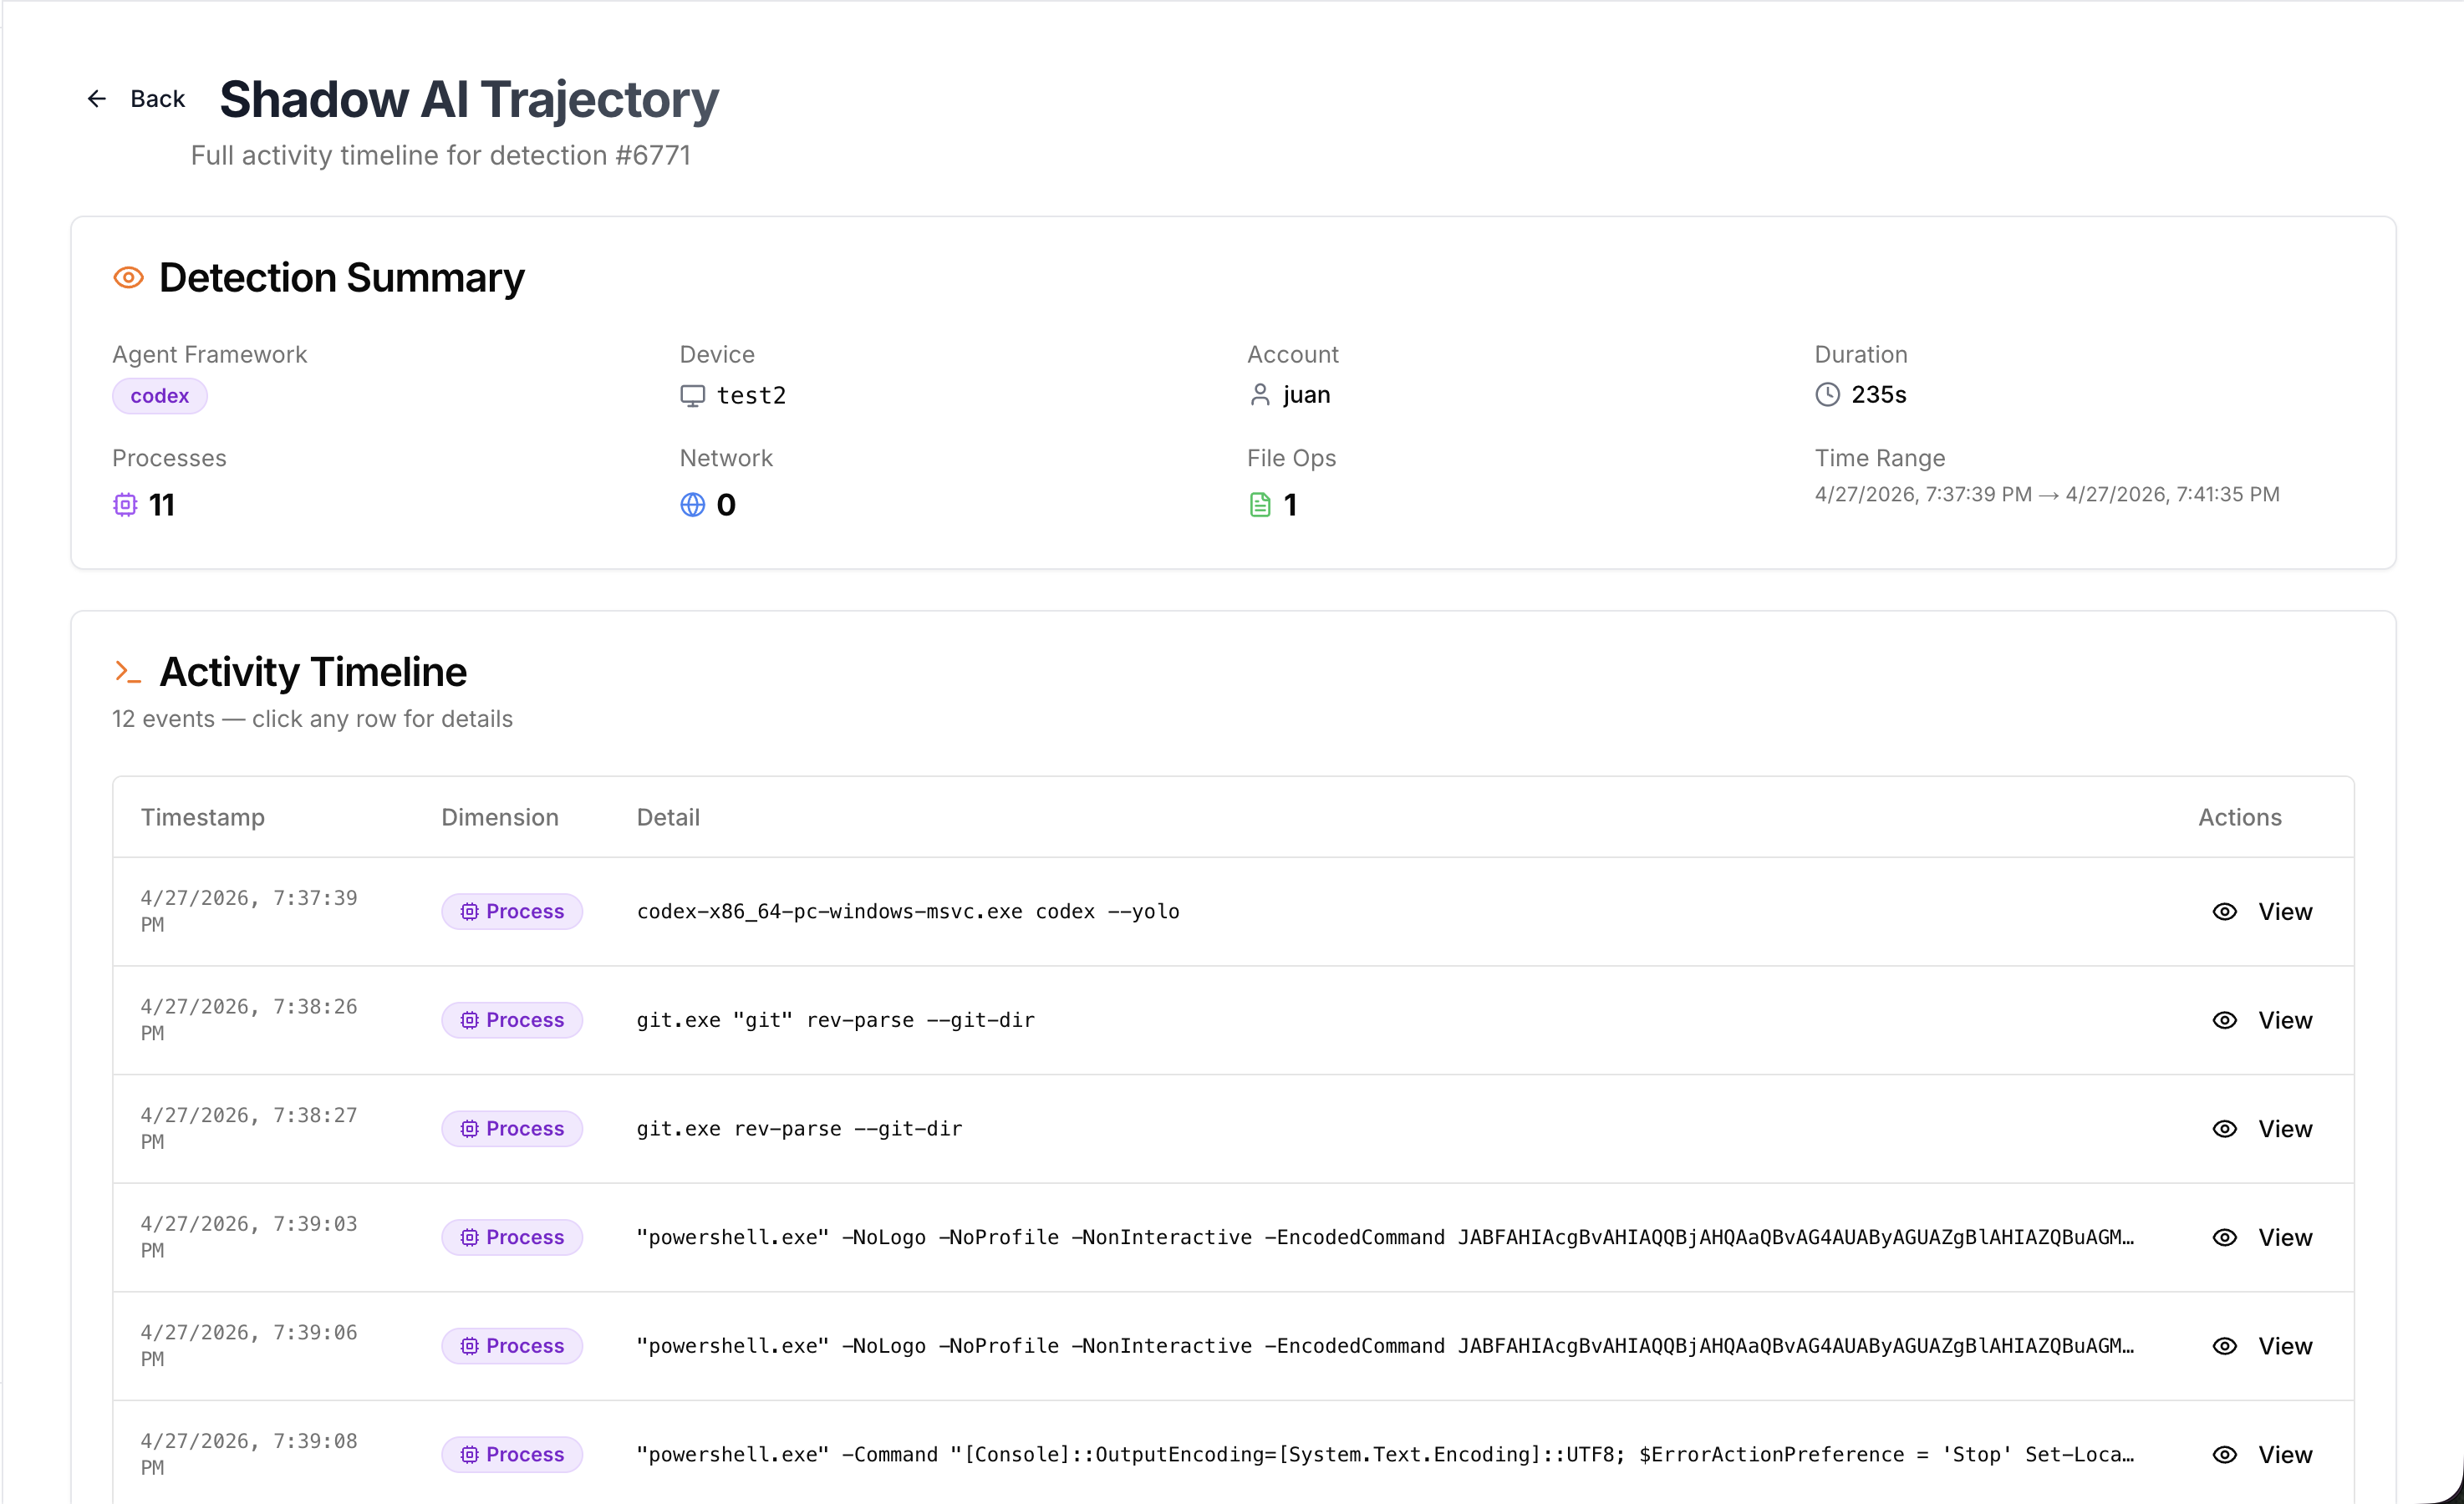Viewport: 2464px width, 1504px height.
Task: Click the 'Shadow AI Trajectory' page title
Action: [469, 99]
